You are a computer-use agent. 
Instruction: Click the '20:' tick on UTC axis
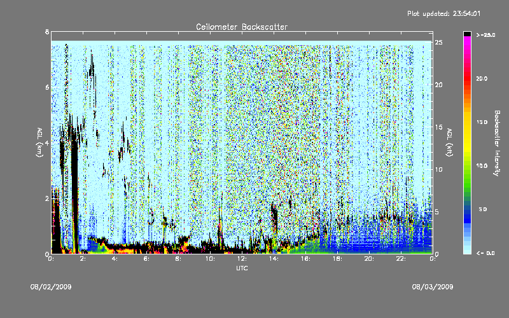pyautogui.click(x=369, y=259)
